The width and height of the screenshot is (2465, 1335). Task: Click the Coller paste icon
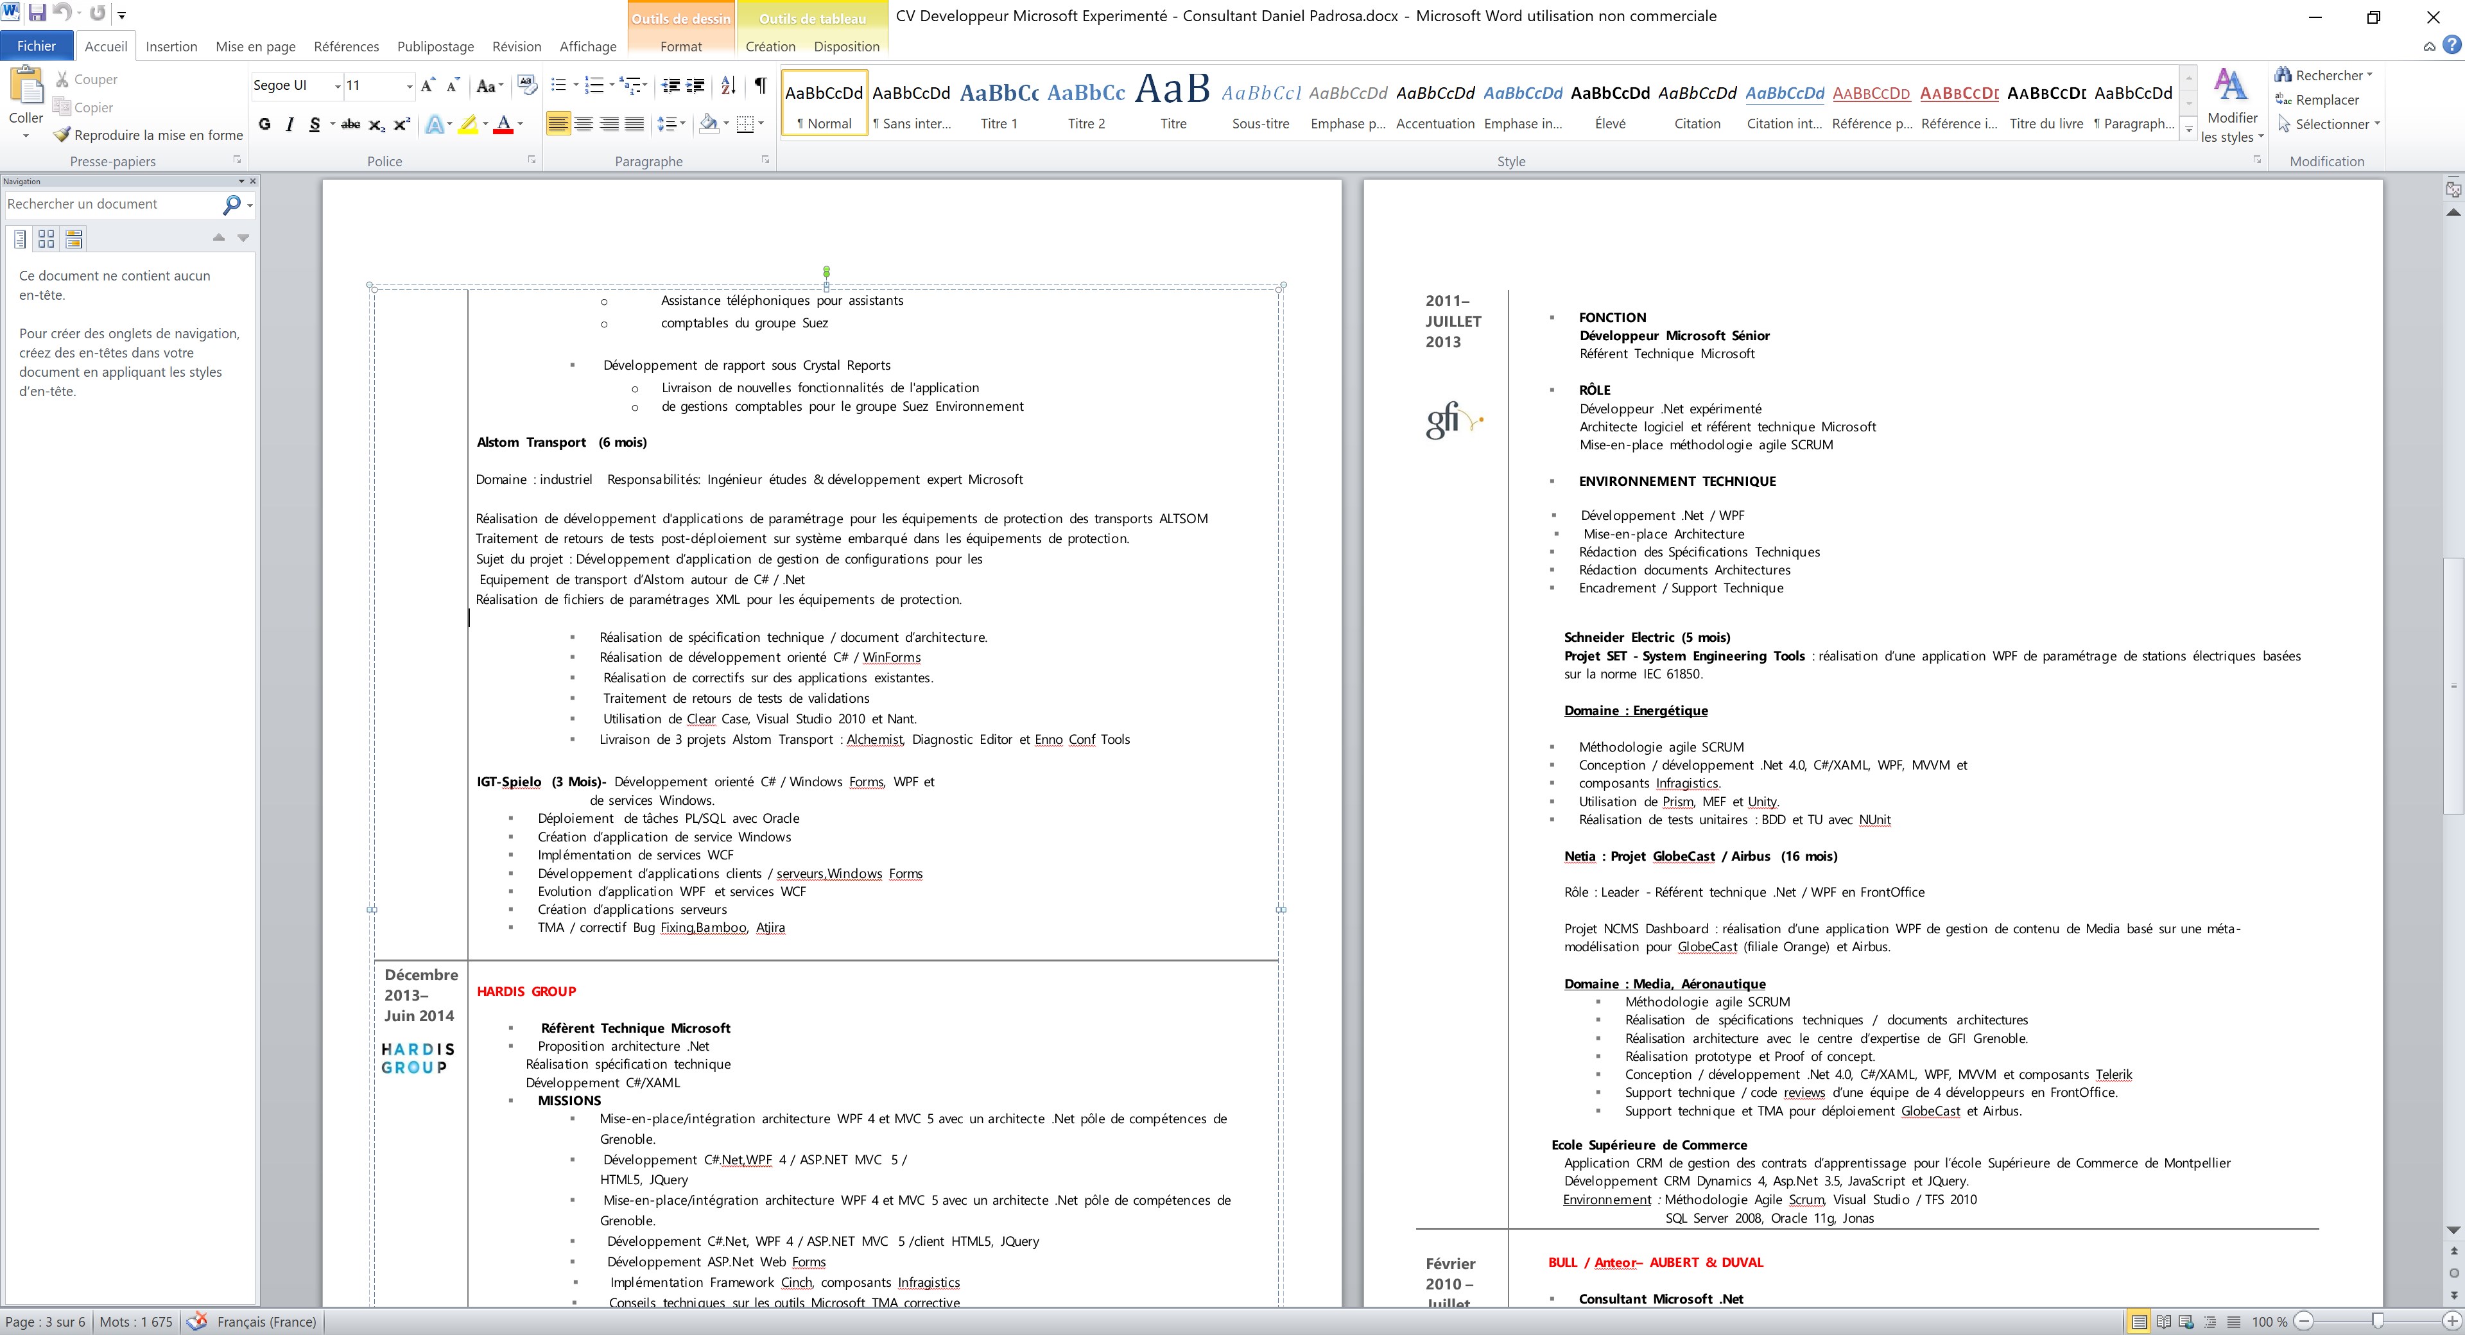(x=26, y=86)
